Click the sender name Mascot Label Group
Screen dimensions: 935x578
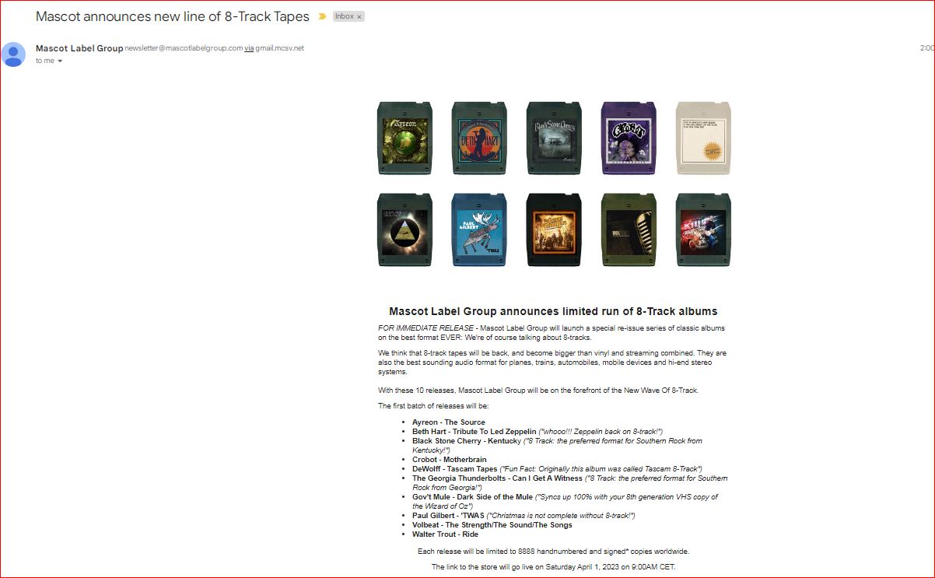(79, 48)
